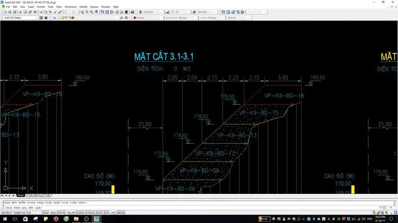Click the yellow elevation bar near 170.00 left

click(113, 190)
